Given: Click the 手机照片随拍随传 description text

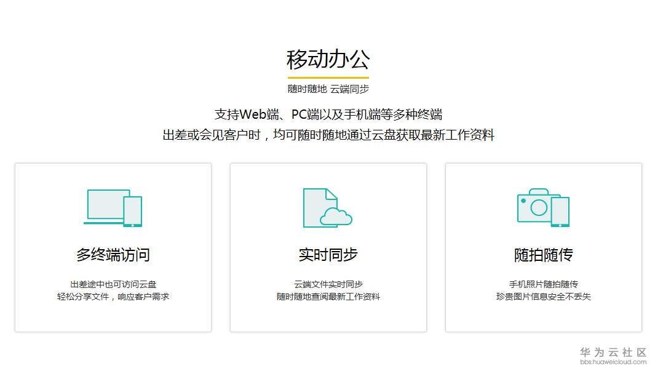Looking at the screenshot, I should (543, 284).
